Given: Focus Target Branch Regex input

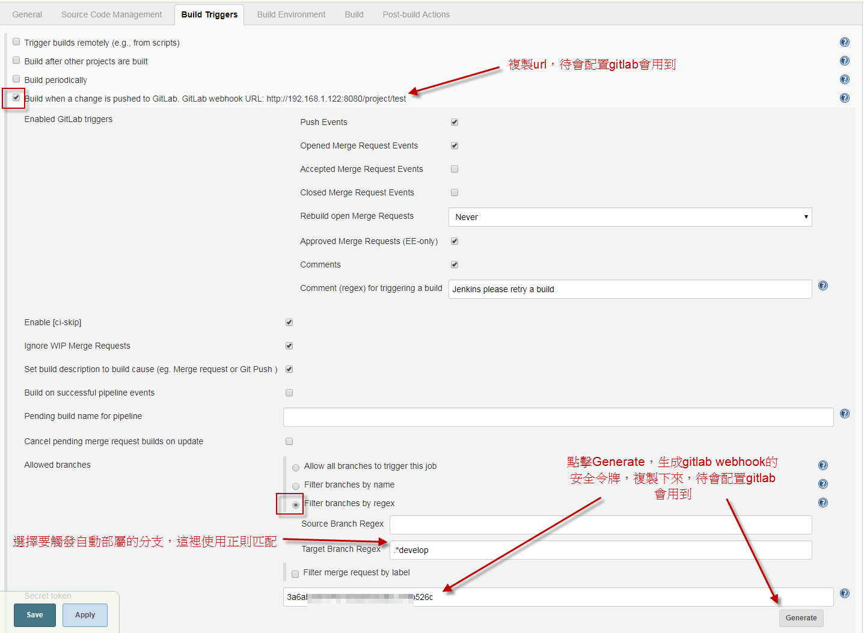Looking at the screenshot, I should click(x=601, y=550).
